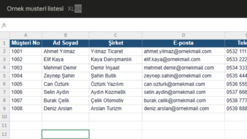Click phone cell starting with 0532
This screenshot has height=139, width=247.
tap(236, 51)
